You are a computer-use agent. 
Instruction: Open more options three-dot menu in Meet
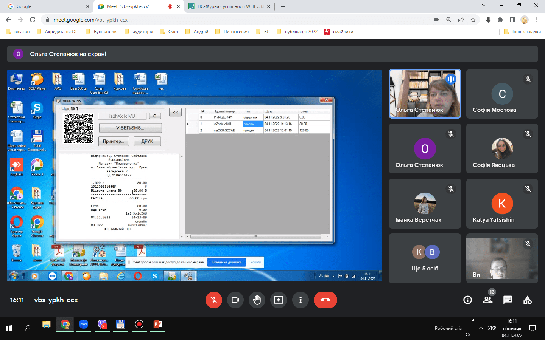coord(301,300)
